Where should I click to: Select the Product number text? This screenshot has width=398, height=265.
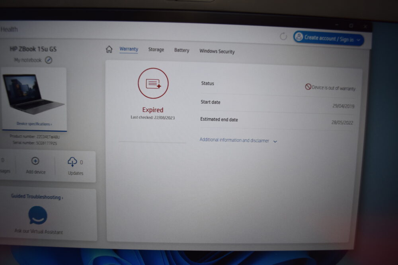click(x=35, y=137)
